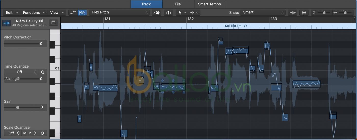Click the selected note with handles
This screenshot has height=140, width=357.
click(x=173, y=87)
